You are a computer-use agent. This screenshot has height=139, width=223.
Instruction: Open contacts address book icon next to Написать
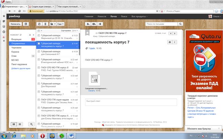tap(26, 24)
